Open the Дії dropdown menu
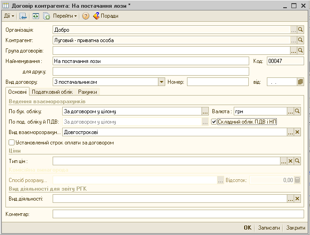 [9, 16]
